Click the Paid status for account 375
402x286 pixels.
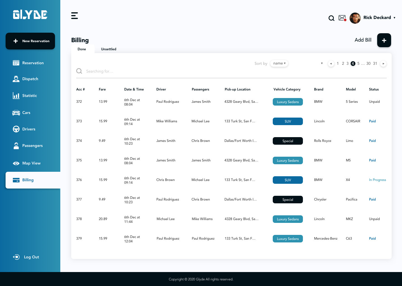(372, 160)
